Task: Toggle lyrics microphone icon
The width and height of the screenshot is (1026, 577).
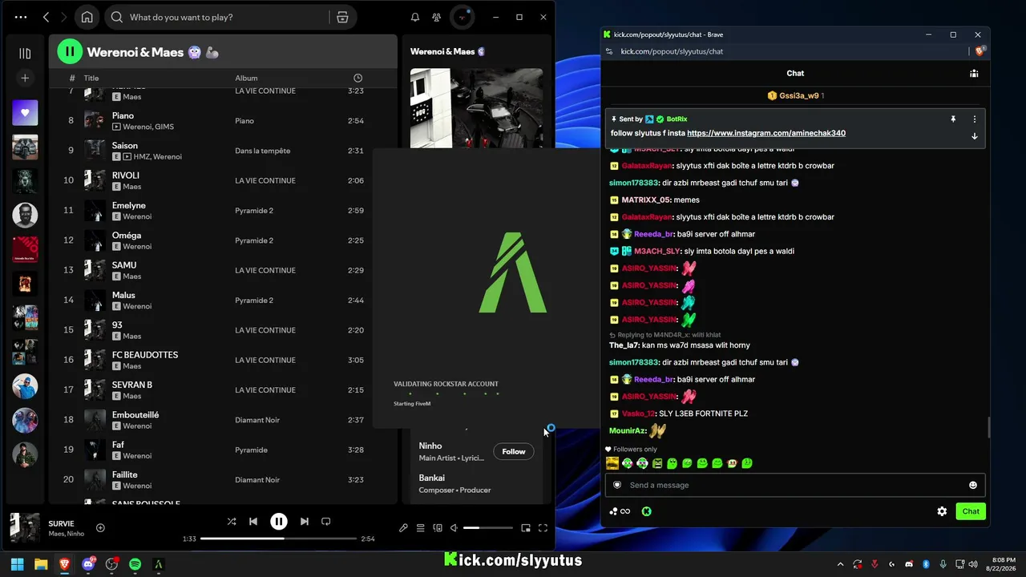Action: click(403, 528)
